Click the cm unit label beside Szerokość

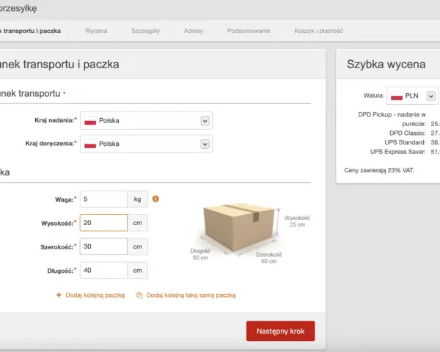138,246
